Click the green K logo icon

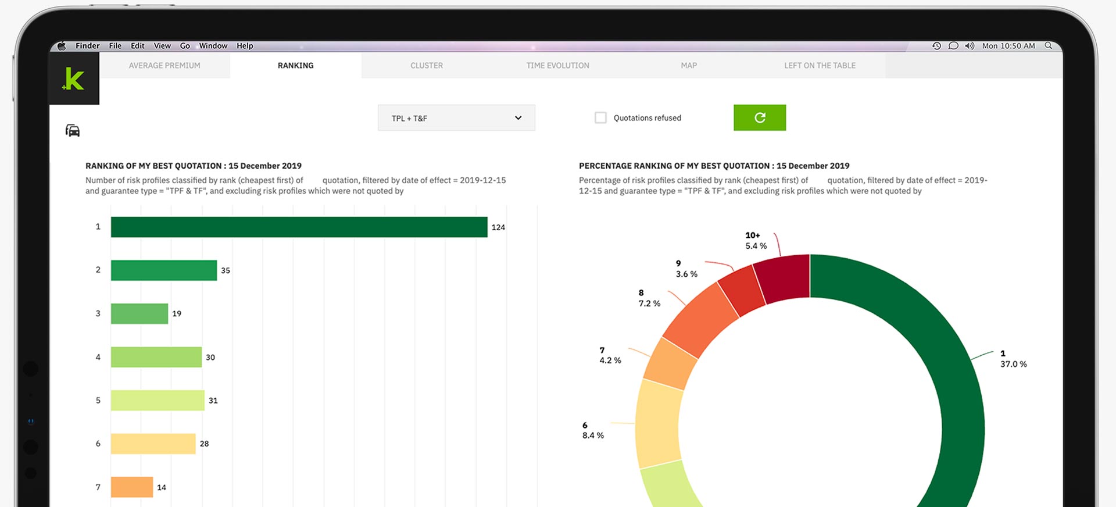click(74, 78)
